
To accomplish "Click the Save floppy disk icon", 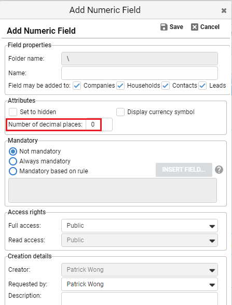I will point(164,27).
